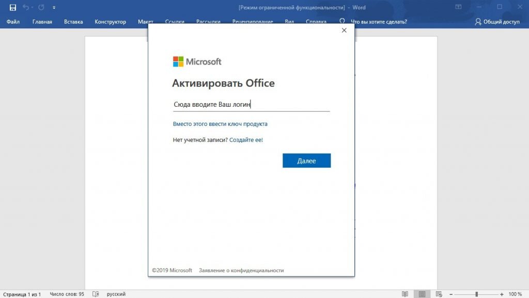
Task: Open Заявление о конфиденциальности link
Action: pos(241,270)
